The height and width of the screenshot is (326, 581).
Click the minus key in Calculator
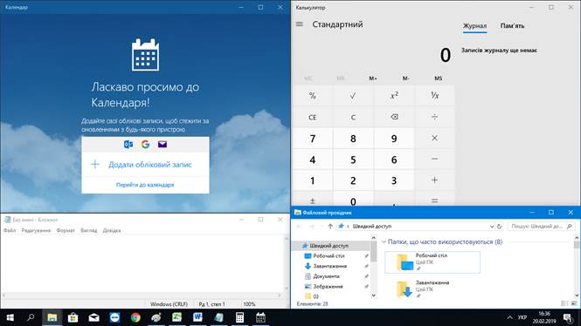point(434,159)
